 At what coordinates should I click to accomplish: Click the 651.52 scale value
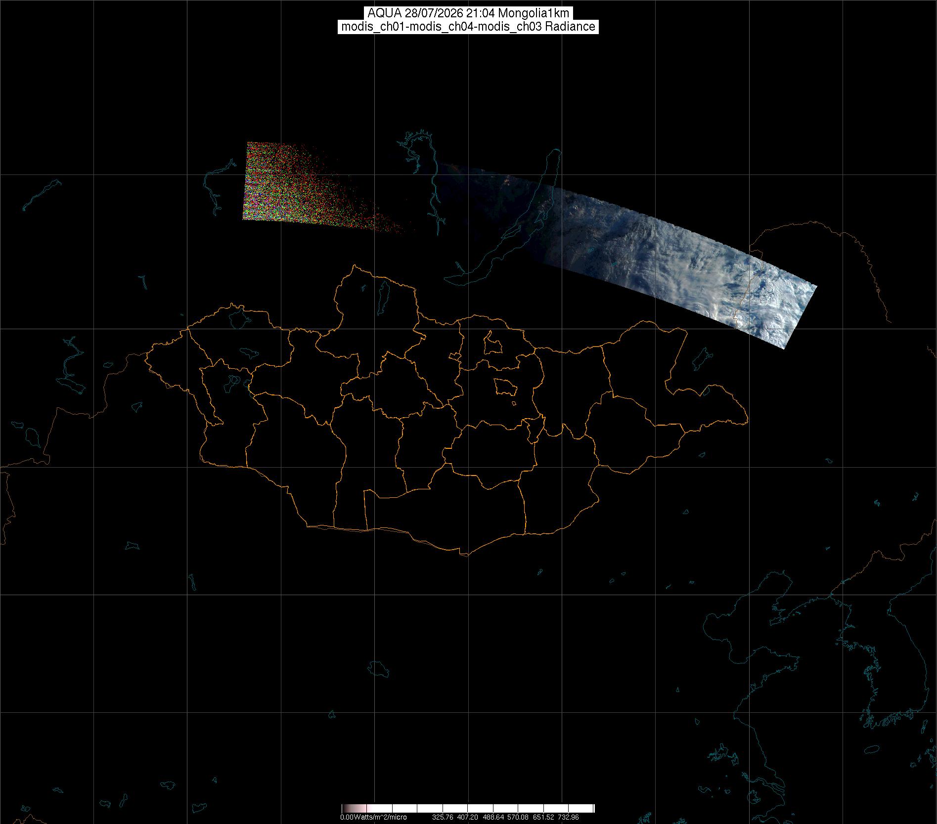544,817
